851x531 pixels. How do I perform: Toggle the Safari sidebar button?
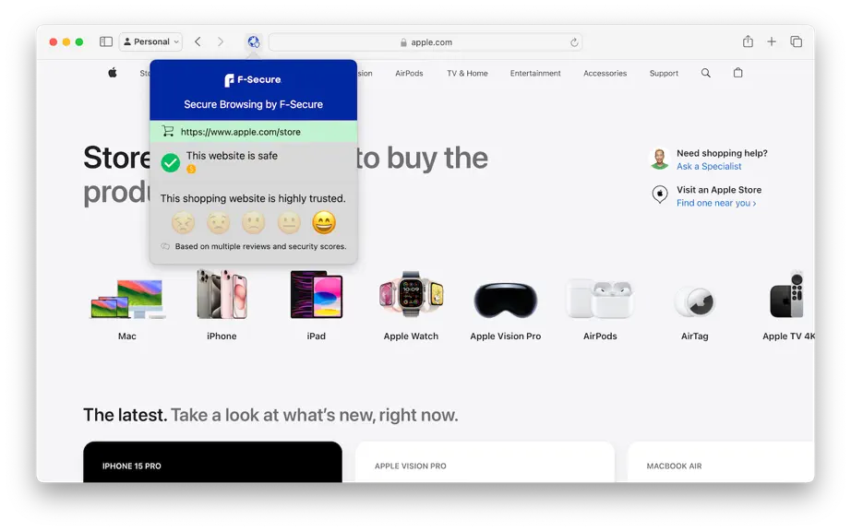click(106, 41)
